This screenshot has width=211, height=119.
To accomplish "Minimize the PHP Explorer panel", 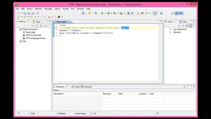I will [x=46, y=21].
